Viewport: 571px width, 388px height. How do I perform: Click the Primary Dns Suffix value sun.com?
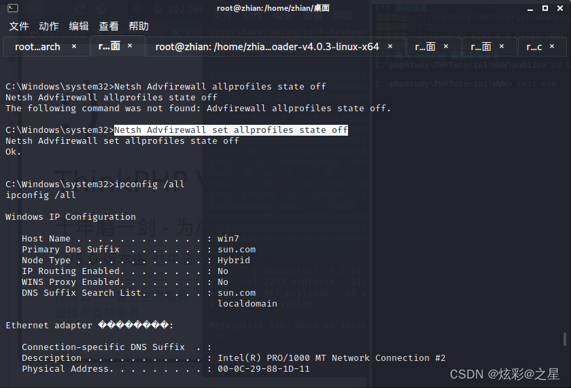coord(237,250)
